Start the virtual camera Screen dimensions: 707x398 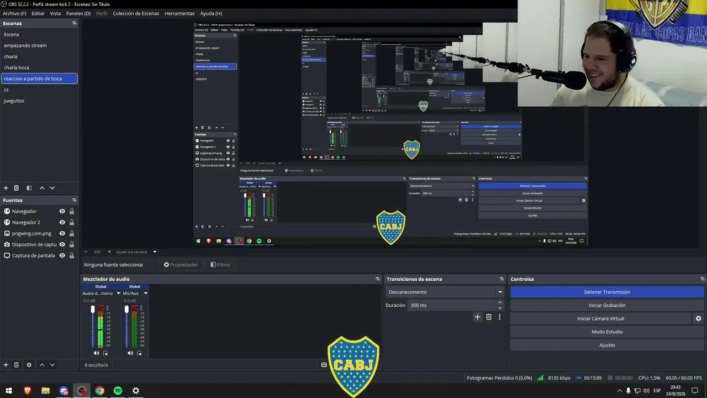click(600, 318)
